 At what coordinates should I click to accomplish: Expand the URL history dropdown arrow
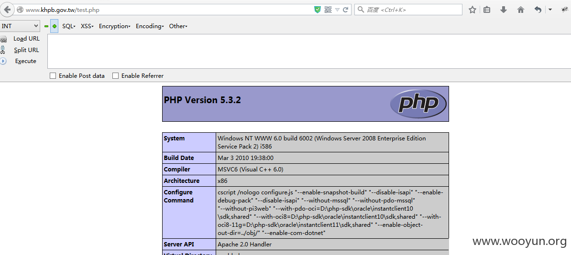tap(337, 10)
